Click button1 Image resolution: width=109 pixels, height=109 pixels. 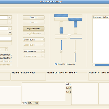(34, 17)
